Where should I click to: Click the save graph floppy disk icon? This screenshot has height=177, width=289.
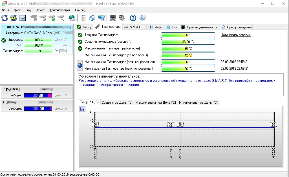click(82, 109)
